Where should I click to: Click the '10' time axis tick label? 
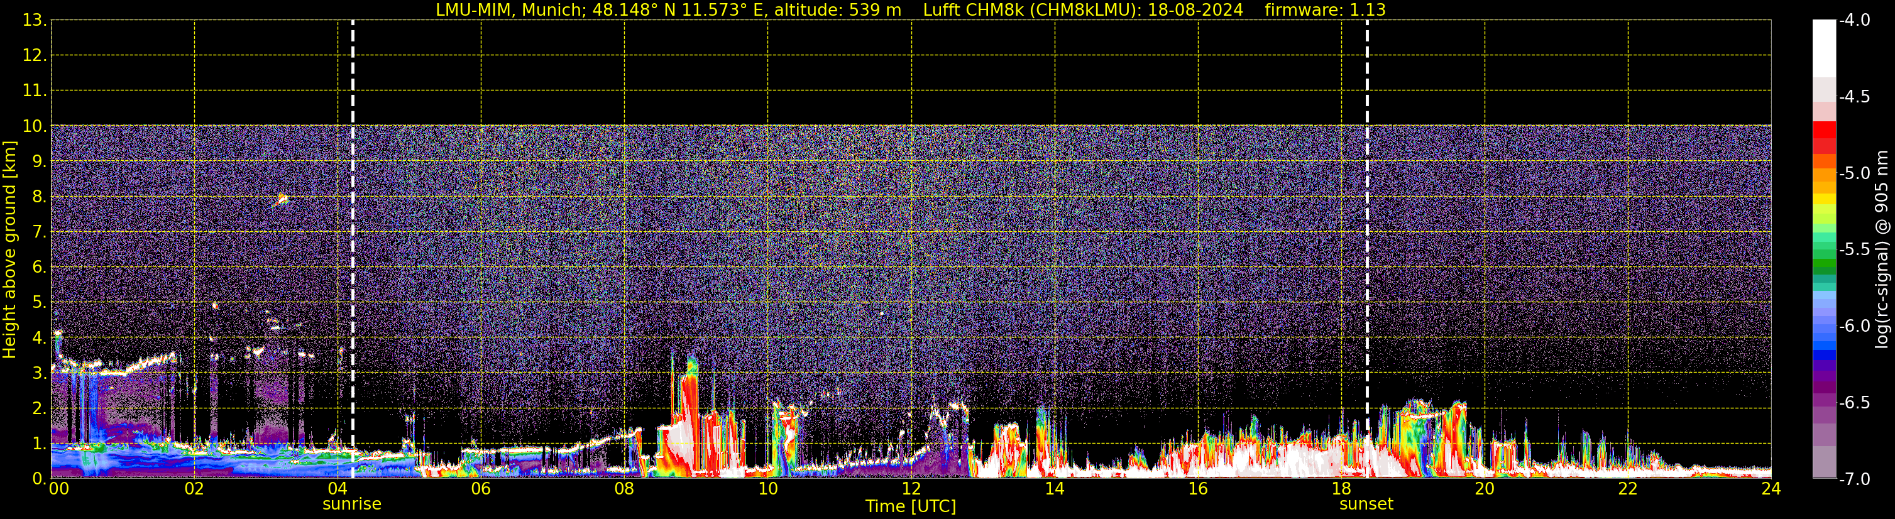[x=767, y=489]
